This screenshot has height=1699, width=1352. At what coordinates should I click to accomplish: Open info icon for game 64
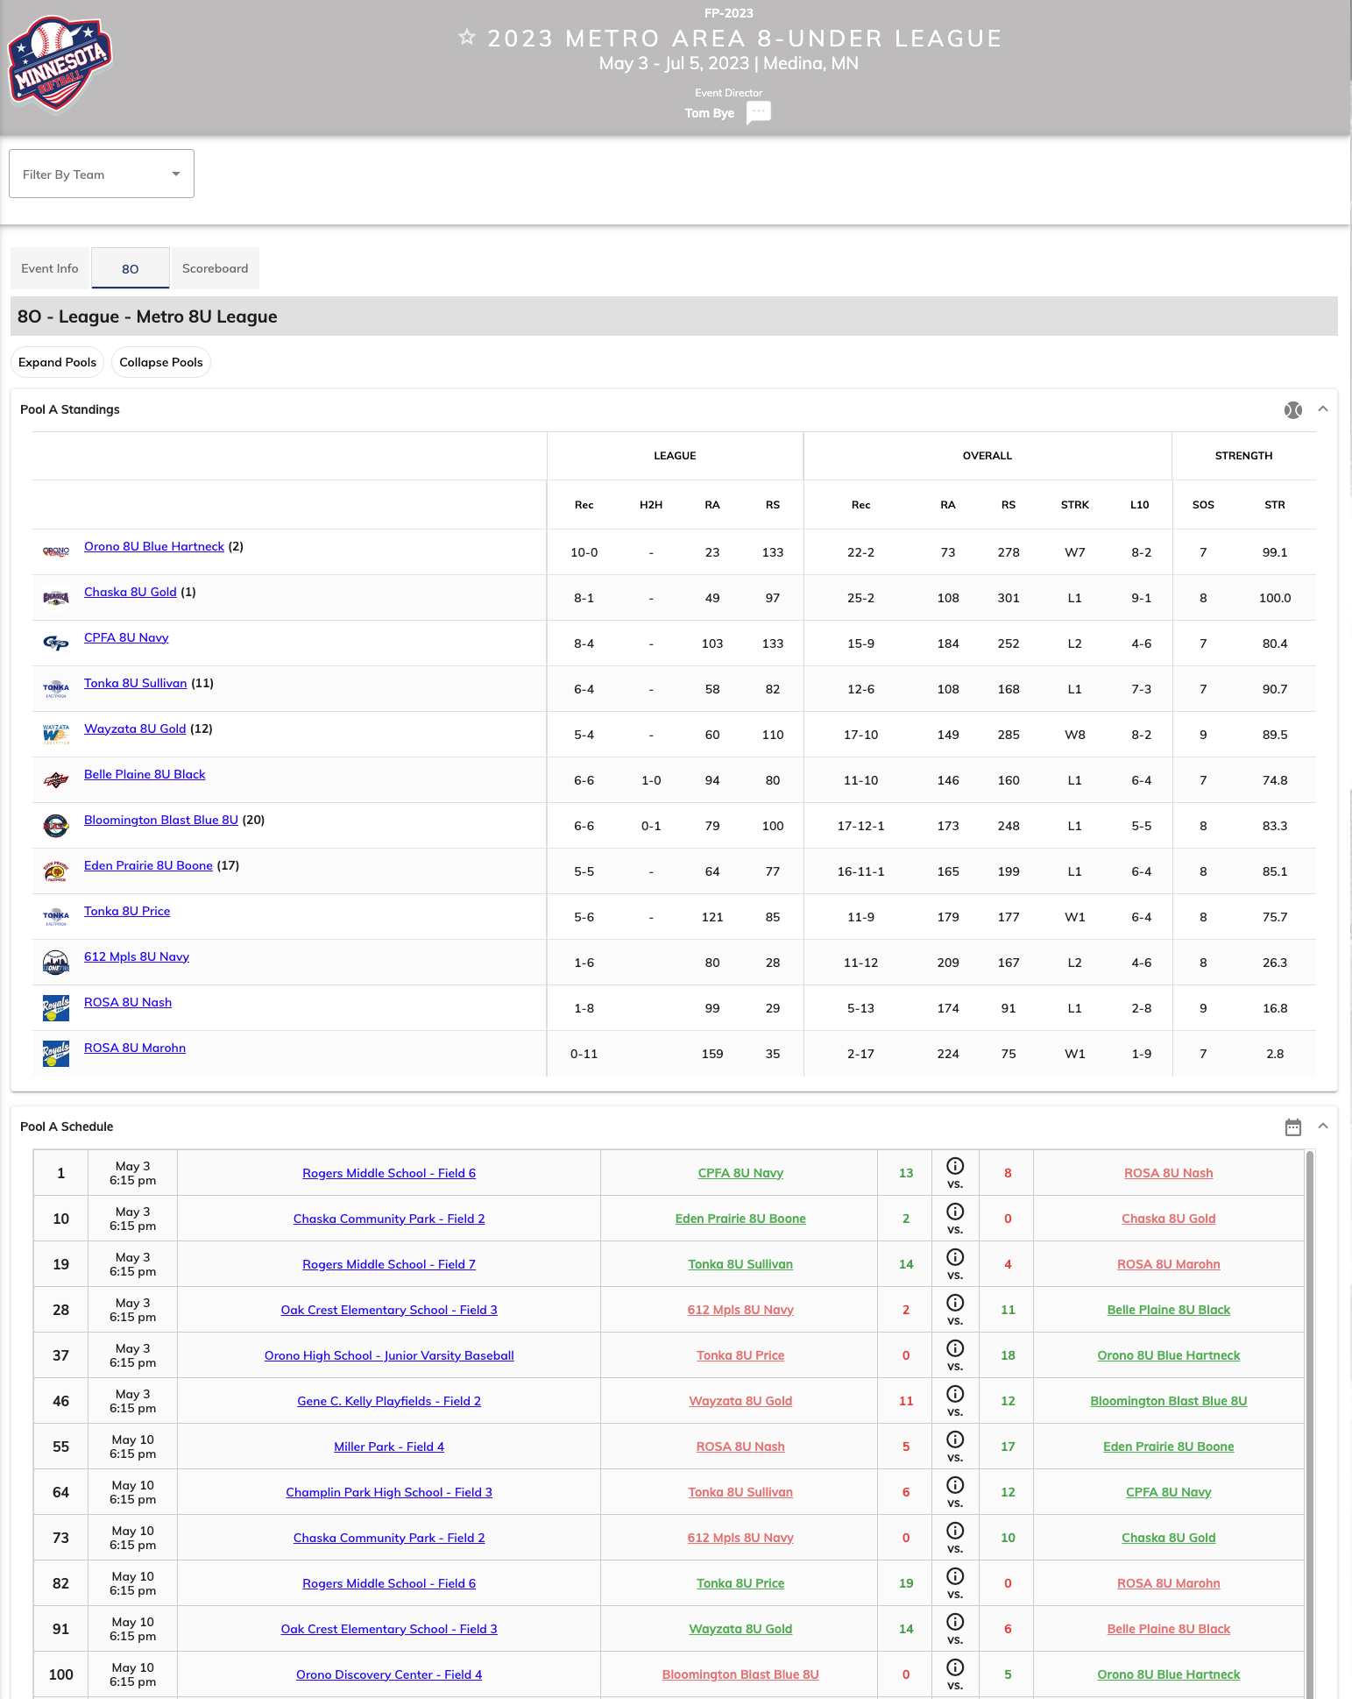[955, 1485]
